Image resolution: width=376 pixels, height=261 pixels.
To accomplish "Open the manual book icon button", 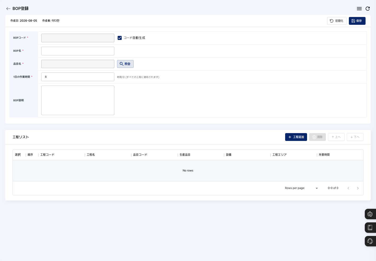I will (370, 228).
